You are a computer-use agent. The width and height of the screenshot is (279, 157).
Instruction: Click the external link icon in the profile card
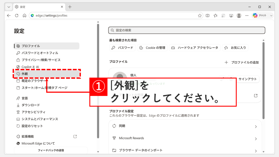[x=256, y=96]
